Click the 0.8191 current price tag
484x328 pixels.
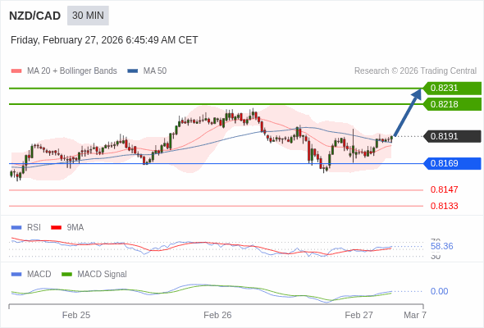click(452, 136)
